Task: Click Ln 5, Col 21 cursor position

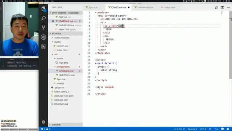Action: 179,129
